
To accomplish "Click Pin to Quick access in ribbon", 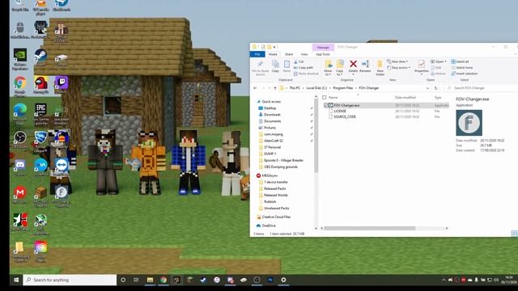I will (x=261, y=68).
